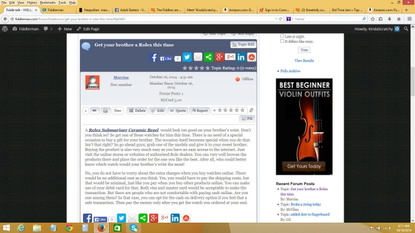This screenshot has width=415, height=233.
Task: Open Firefox bookmark star icon
Action: 373,19
